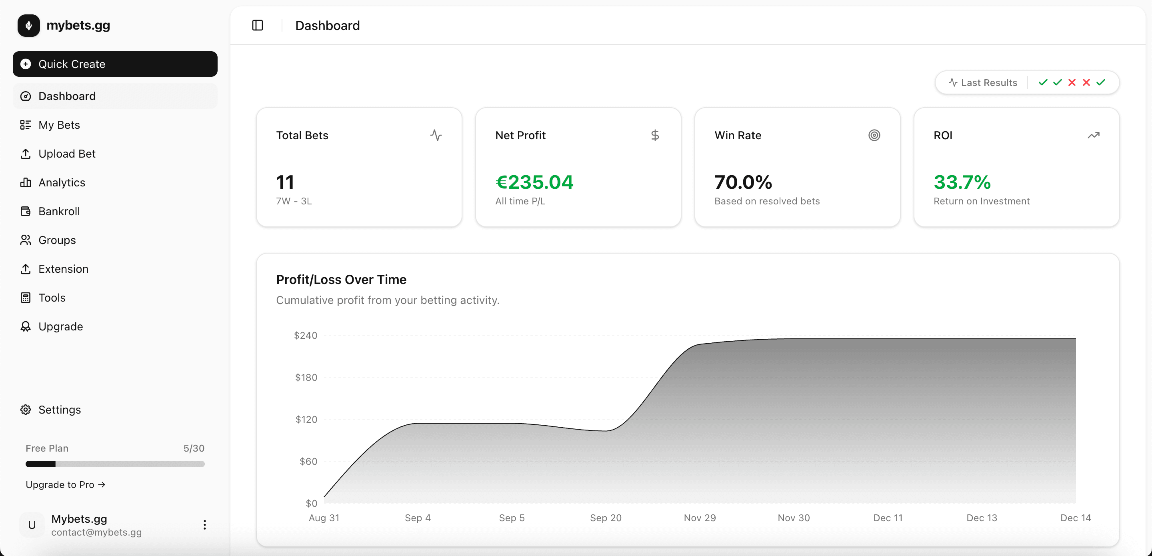The width and height of the screenshot is (1152, 556).
Task: Open the My Bets page
Action: [x=59, y=125]
